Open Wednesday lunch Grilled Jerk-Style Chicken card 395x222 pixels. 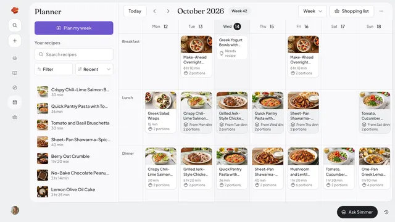pyautogui.click(x=232, y=112)
